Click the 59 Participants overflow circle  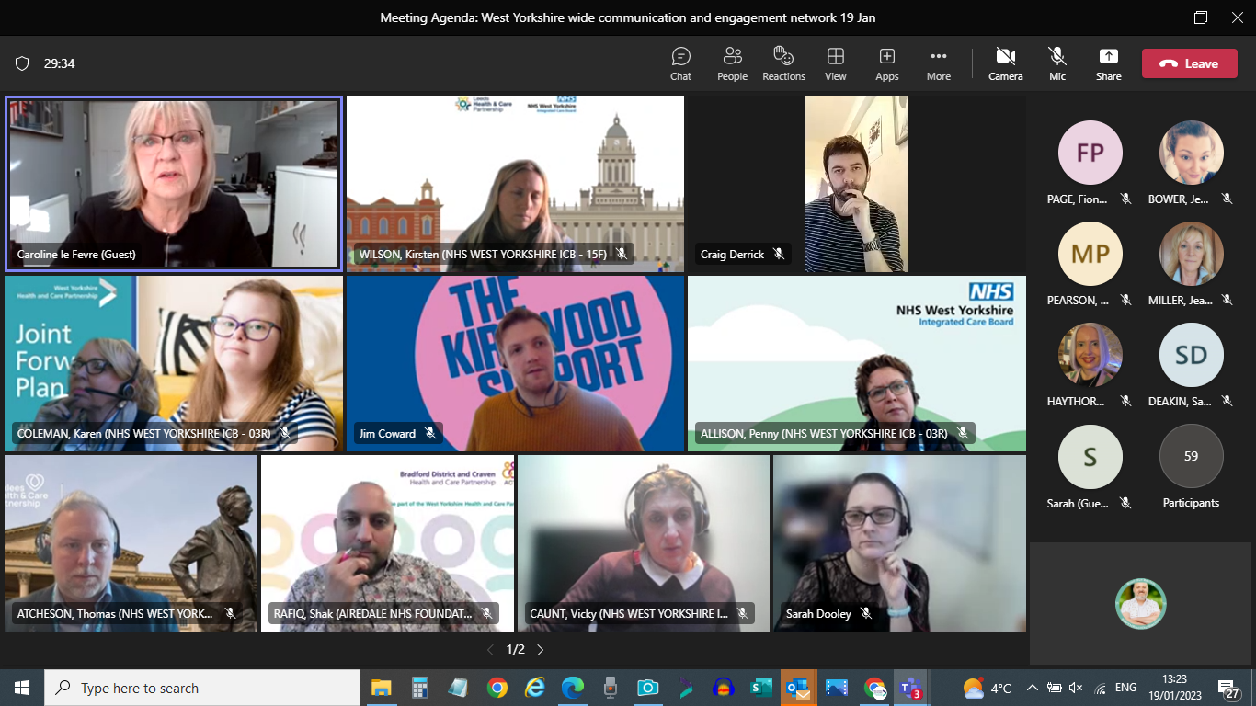(x=1191, y=456)
